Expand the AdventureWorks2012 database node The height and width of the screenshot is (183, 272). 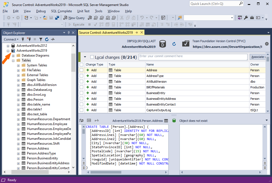8,46
